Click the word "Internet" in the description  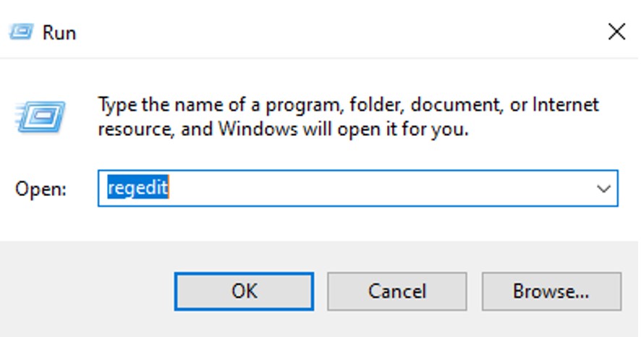(566, 106)
